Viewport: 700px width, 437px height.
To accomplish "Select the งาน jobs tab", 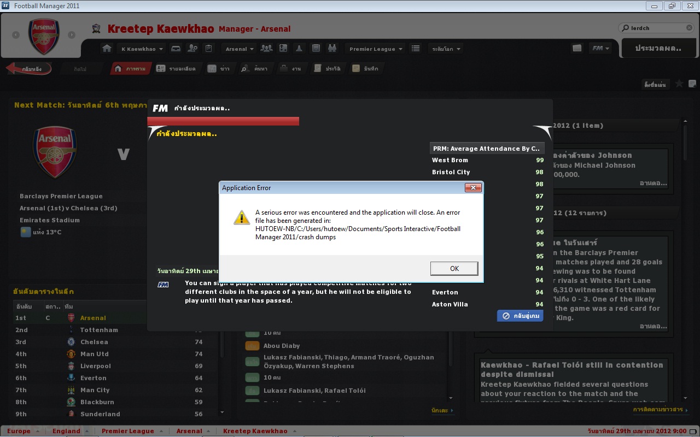I will tap(290, 69).
